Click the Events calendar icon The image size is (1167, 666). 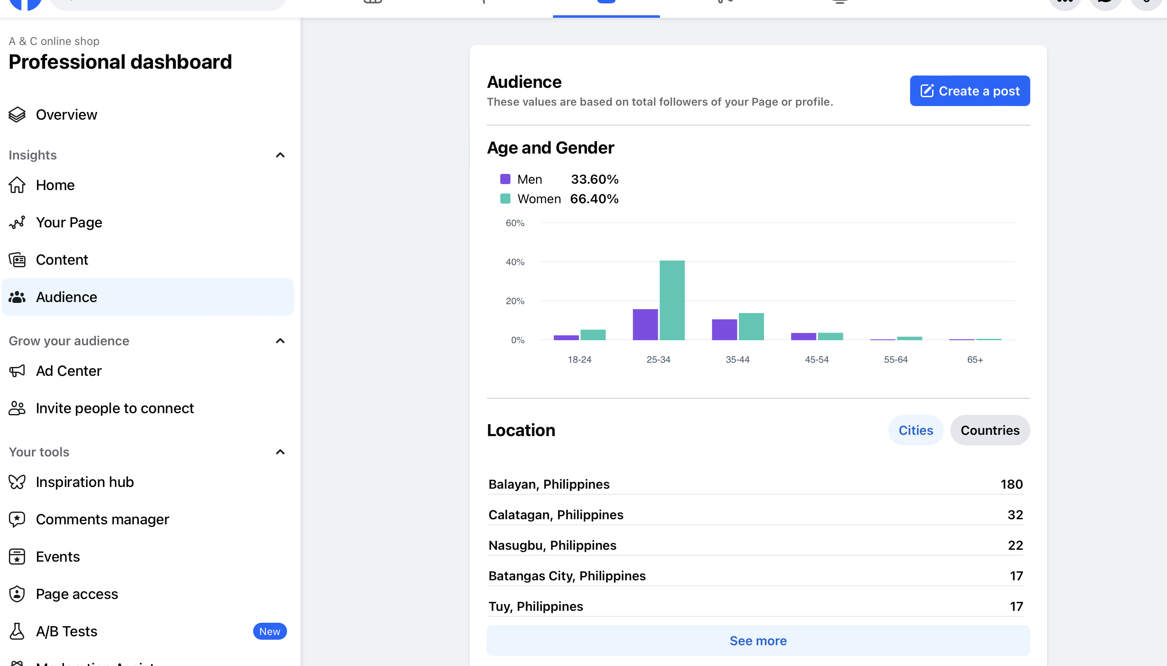(17, 557)
